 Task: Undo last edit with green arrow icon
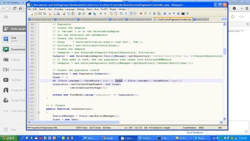[79, 14]
